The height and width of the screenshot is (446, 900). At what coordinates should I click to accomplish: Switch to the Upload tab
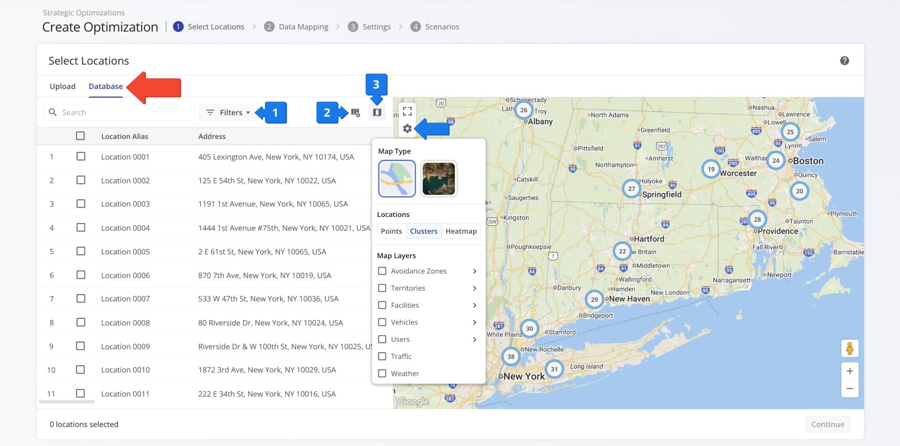[62, 86]
